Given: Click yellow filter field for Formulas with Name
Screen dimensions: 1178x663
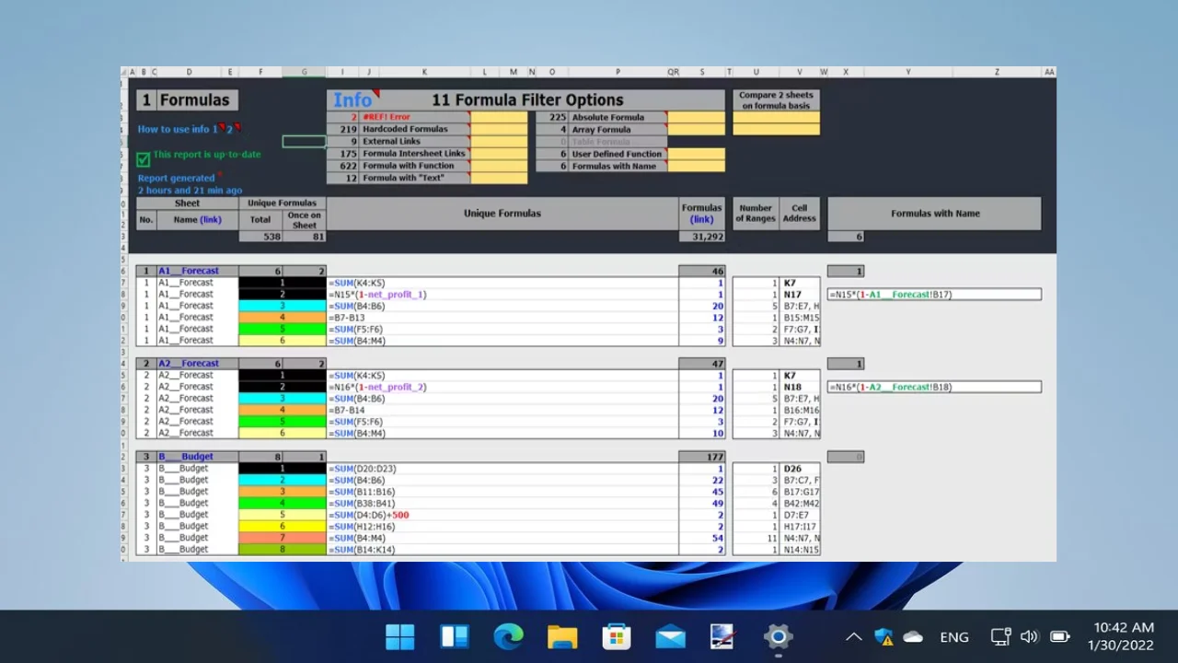Looking at the screenshot, I should click(x=697, y=166).
